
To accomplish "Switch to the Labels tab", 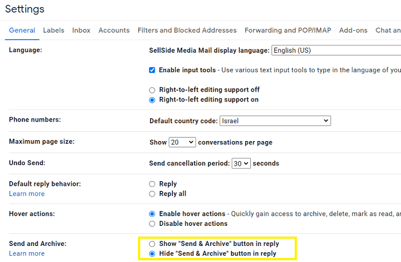I will click(x=53, y=30).
